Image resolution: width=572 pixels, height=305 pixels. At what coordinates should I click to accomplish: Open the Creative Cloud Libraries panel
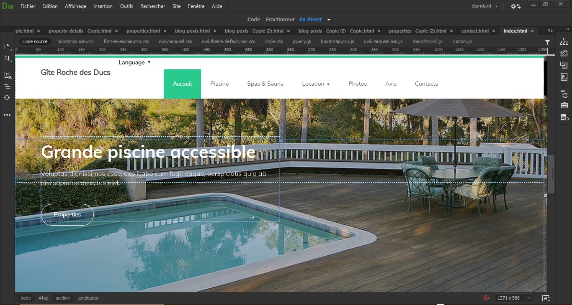tap(564, 53)
